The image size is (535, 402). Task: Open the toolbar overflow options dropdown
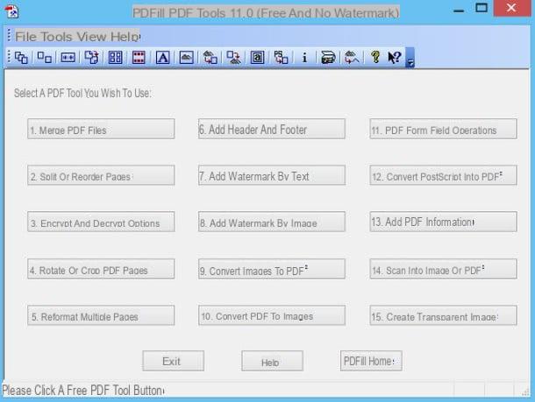pyautogui.click(x=410, y=58)
